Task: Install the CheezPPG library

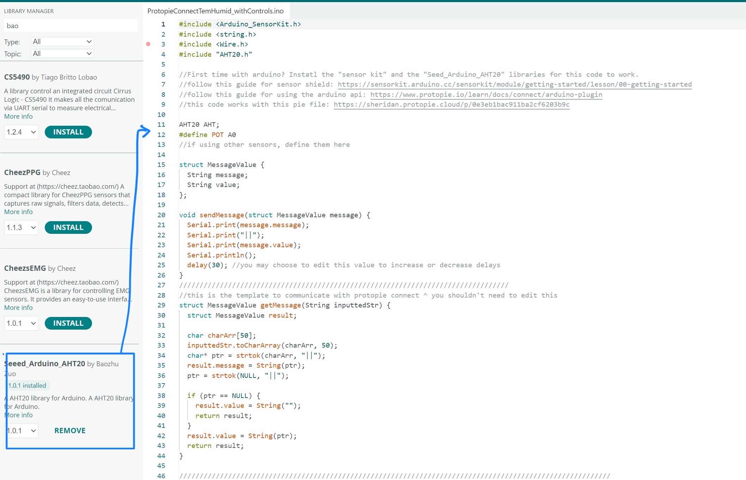Action: tap(68, 227)
